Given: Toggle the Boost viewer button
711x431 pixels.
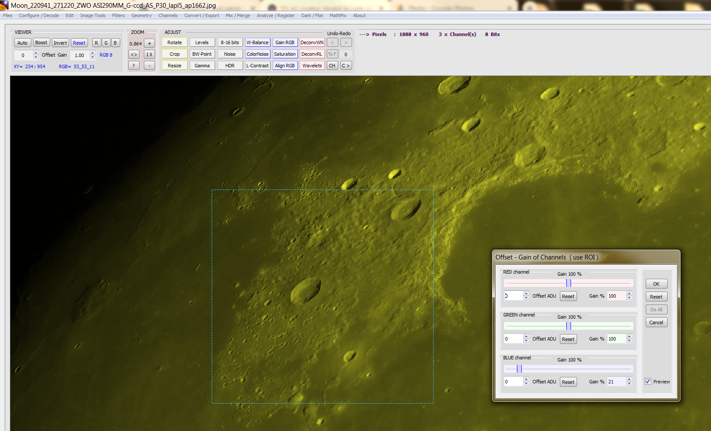Looking at the screenshot, I should coord(41,43).
